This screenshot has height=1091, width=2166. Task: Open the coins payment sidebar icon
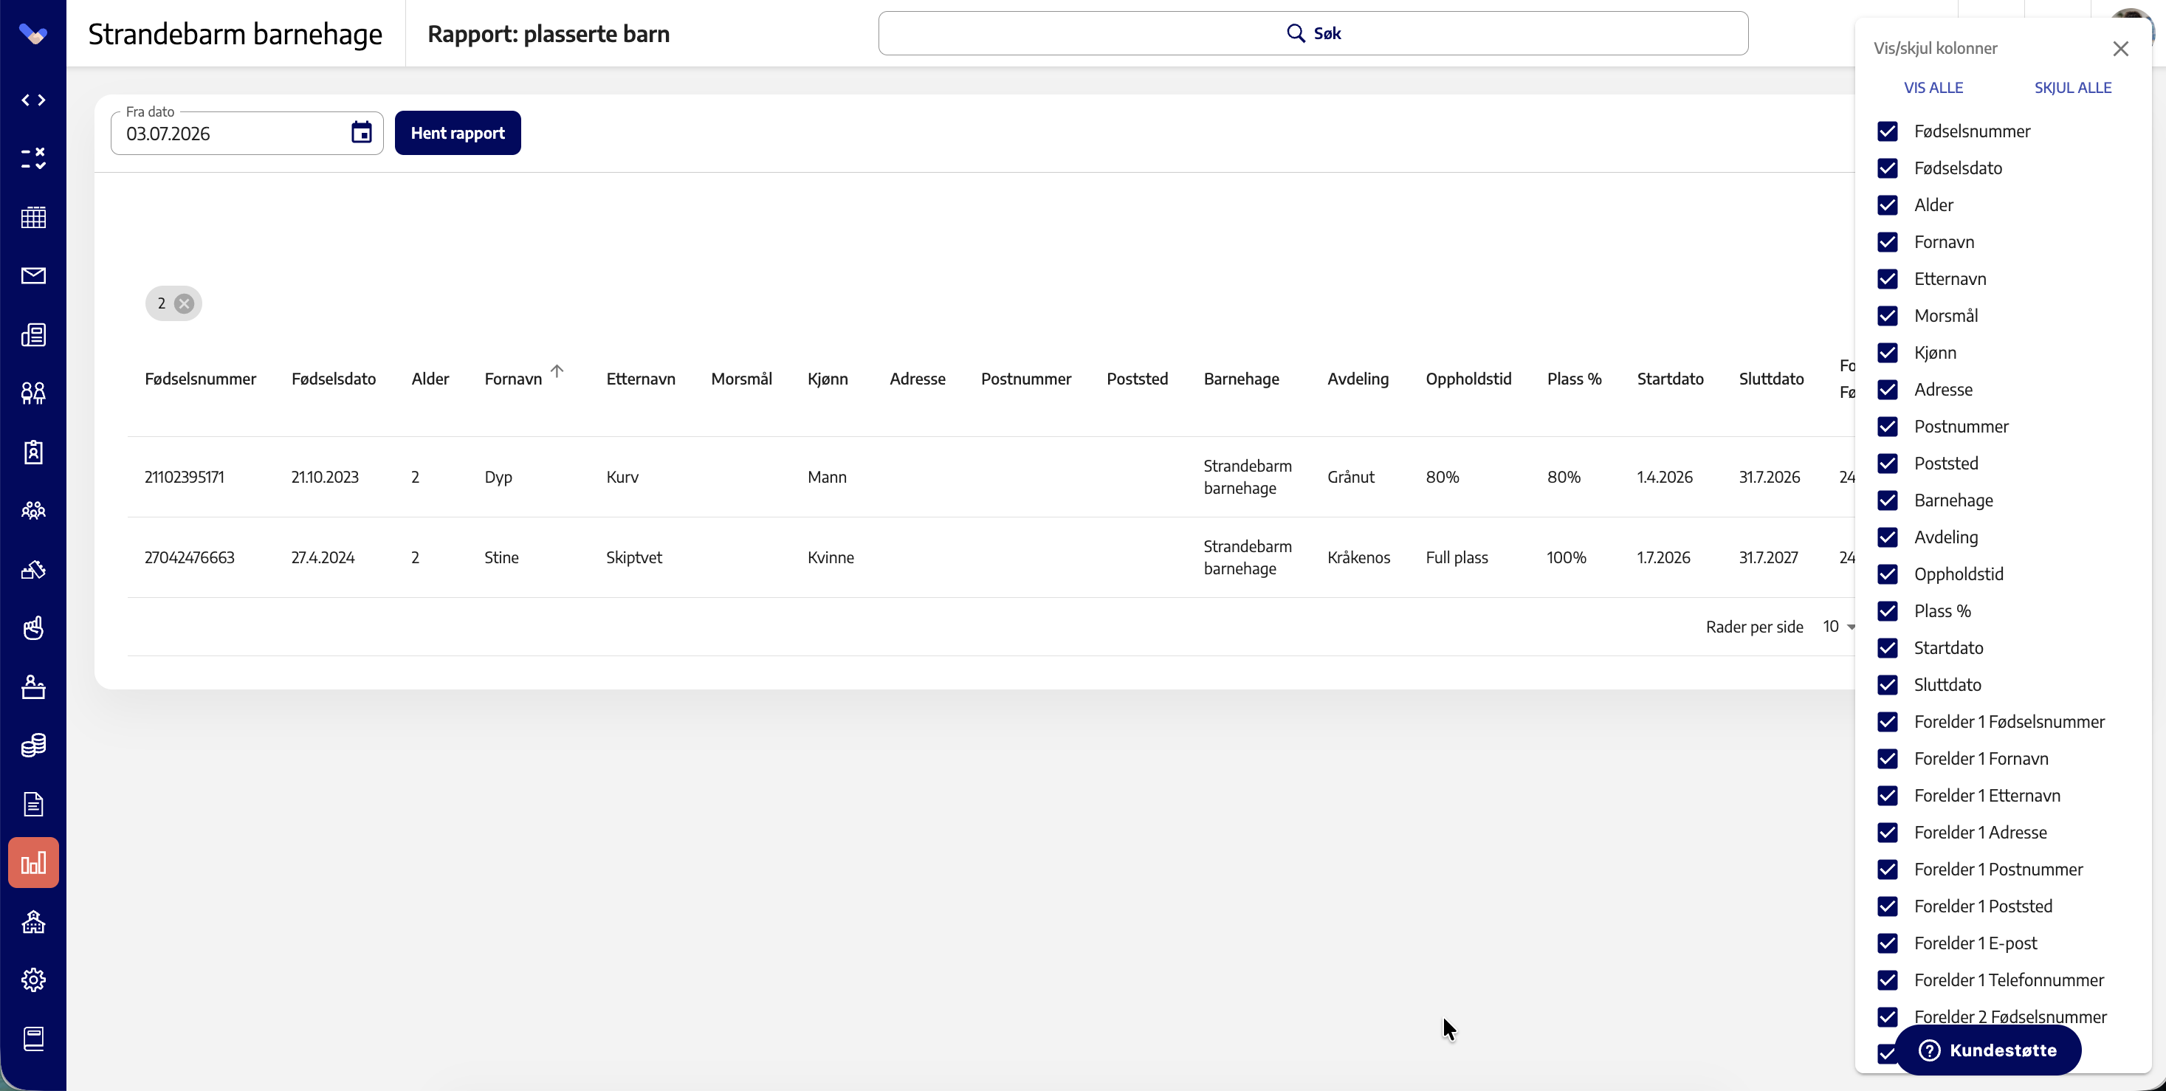click(x=34, y=746)
